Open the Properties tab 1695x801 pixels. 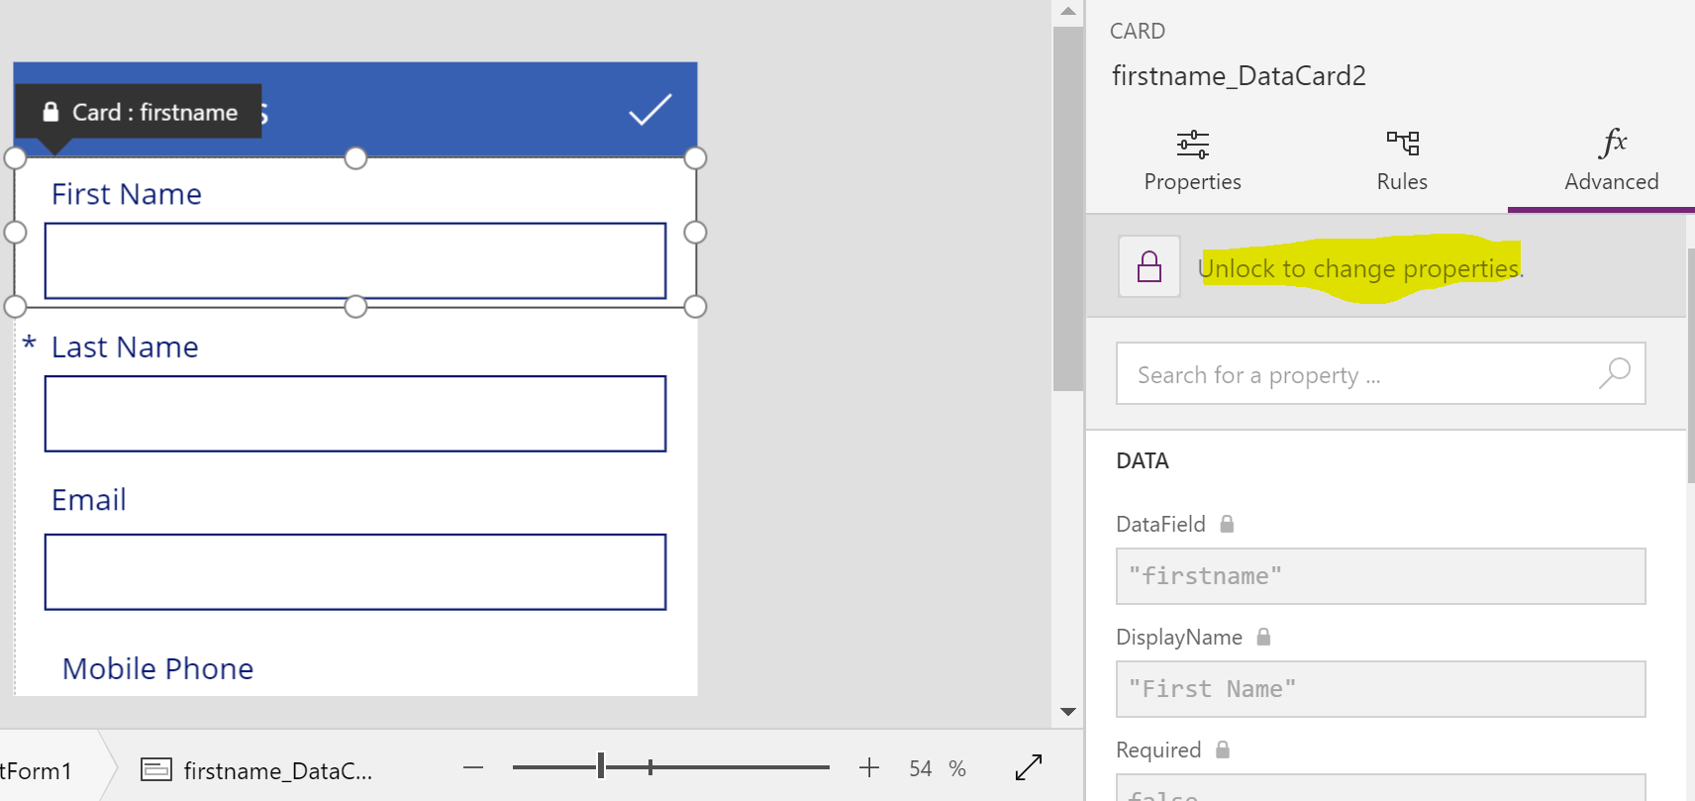tap(1192, 160)
